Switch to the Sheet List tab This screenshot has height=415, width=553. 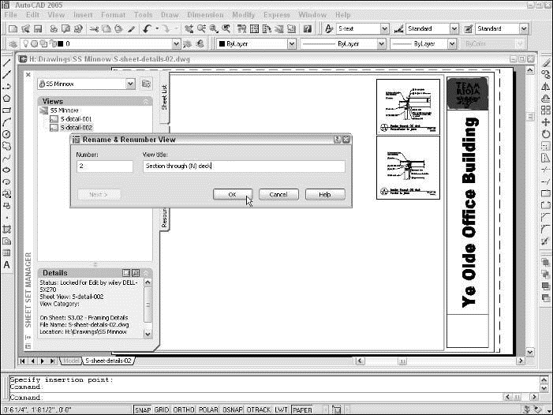[164, 97]
